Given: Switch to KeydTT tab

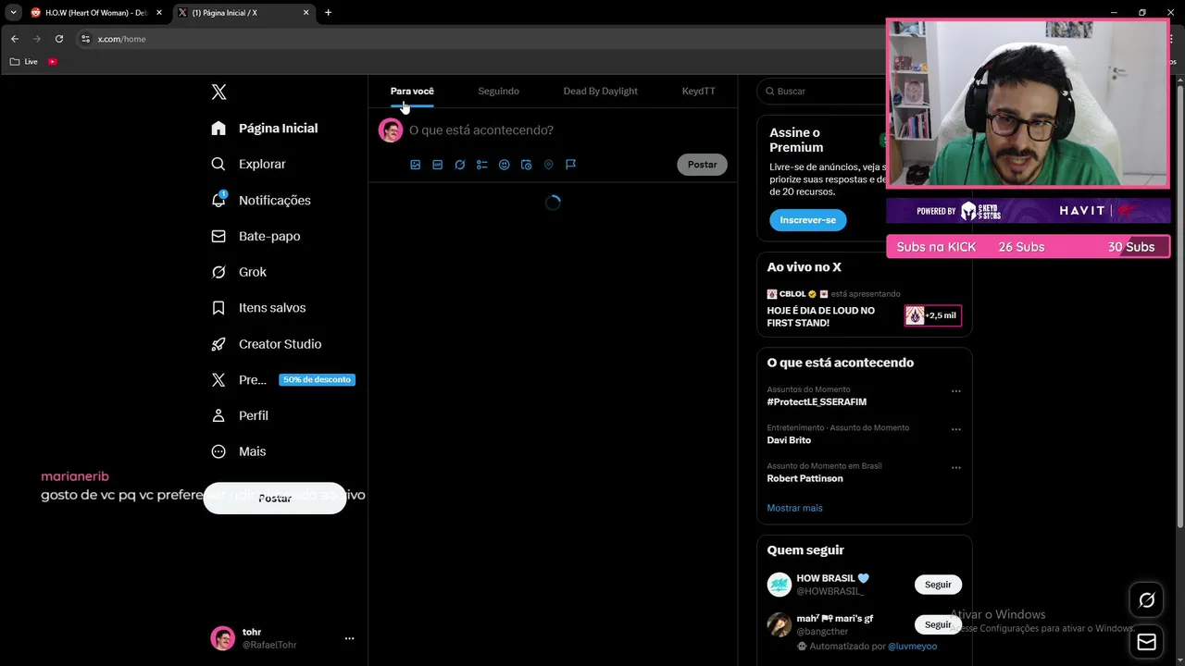Looking at the screenshot, I should coord(698,91).
